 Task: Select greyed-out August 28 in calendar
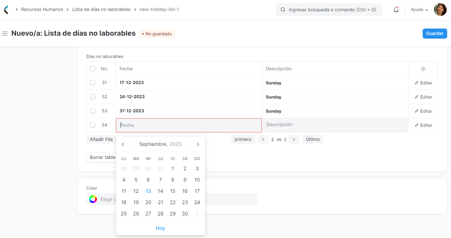[x=124, y=168]
